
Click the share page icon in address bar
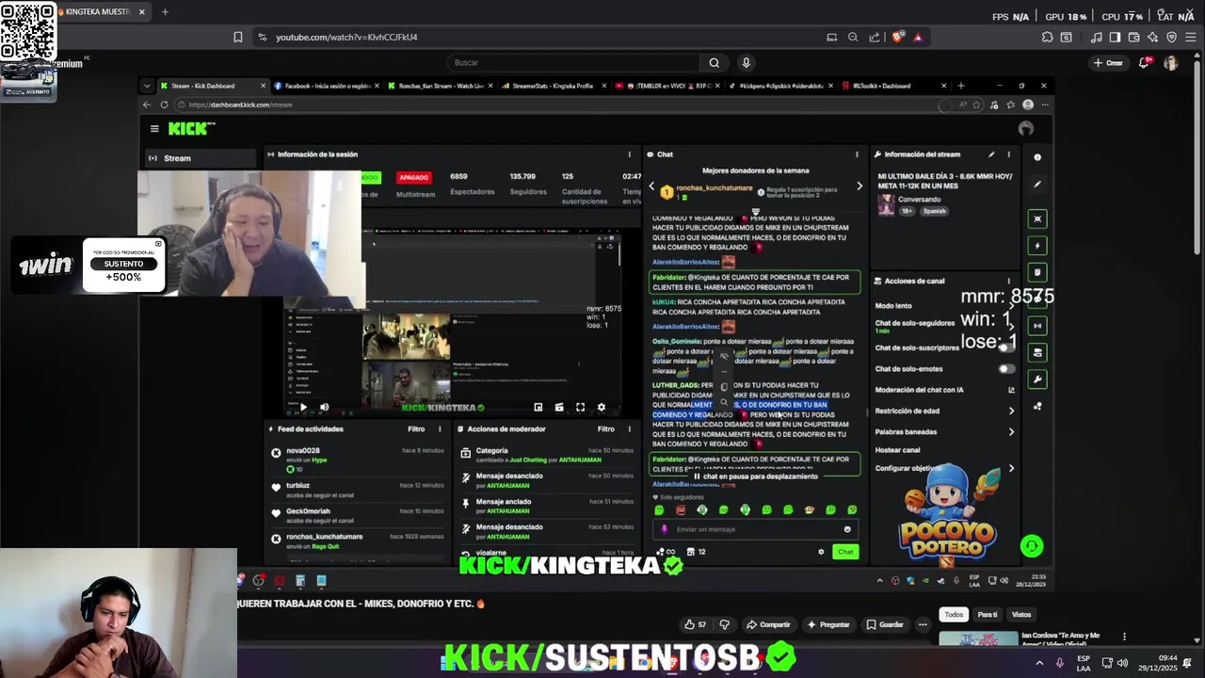point(875,38)
